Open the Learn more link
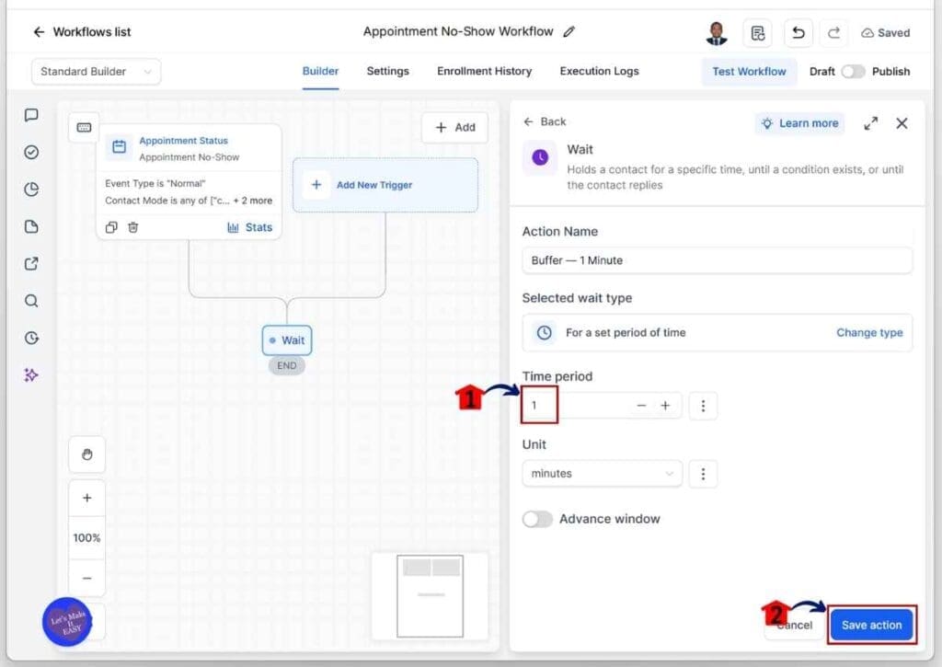 pyautogui.click(x=799, y=123)
